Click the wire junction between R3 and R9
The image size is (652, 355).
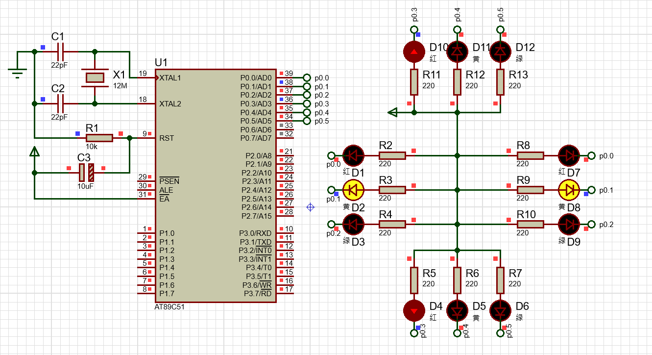pyautogui.click(x=458, y=190)
